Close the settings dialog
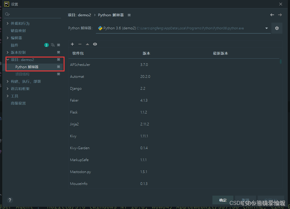 pyautogui.click(x=281, y=4)
